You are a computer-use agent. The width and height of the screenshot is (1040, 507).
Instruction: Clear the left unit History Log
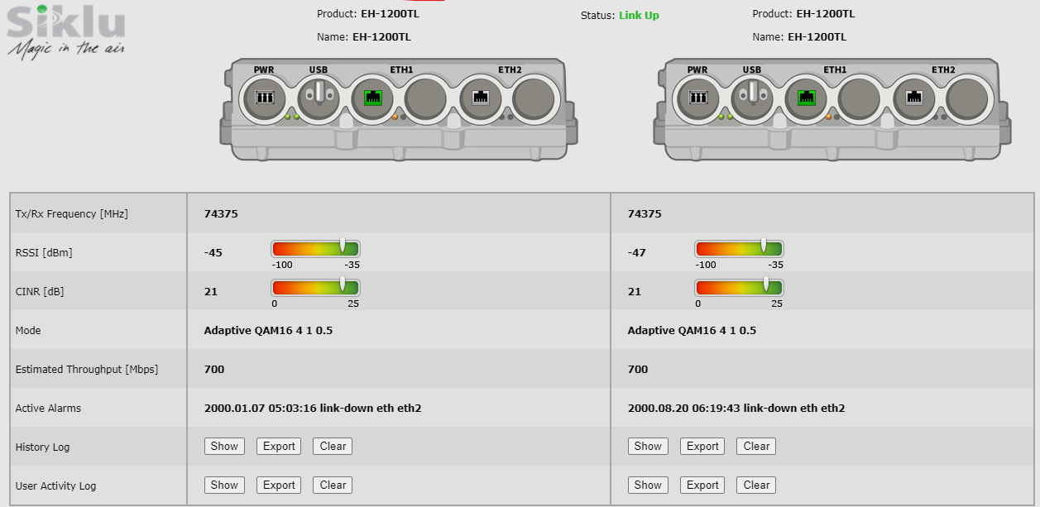point(333,447)
